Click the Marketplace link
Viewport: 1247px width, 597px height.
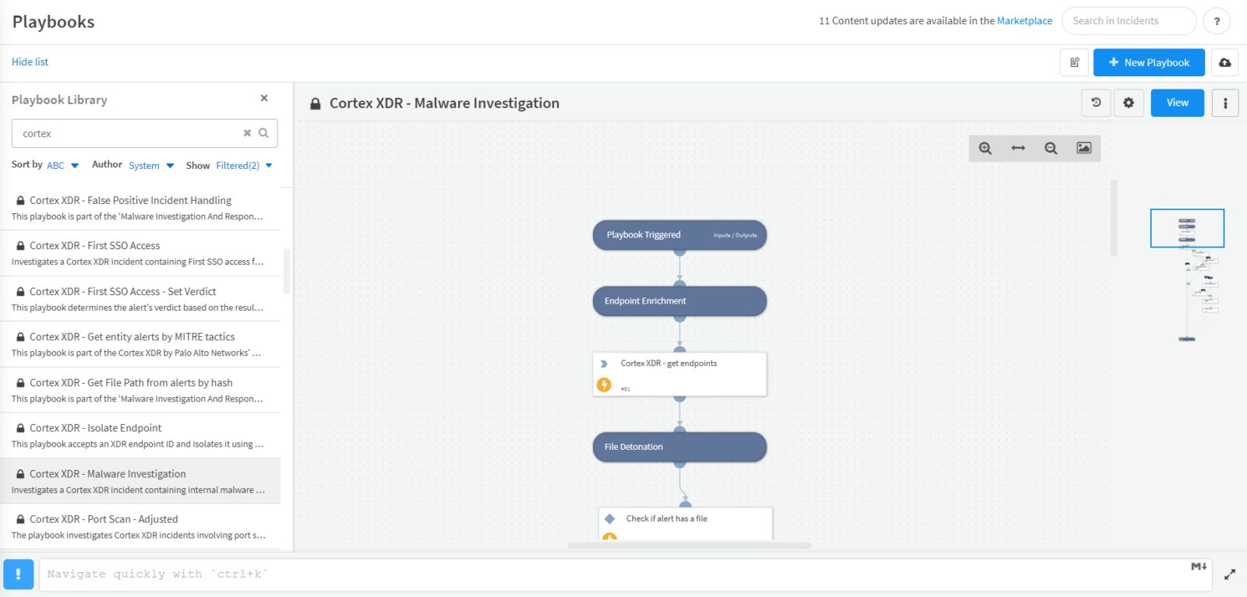(x=1024, y=21)
